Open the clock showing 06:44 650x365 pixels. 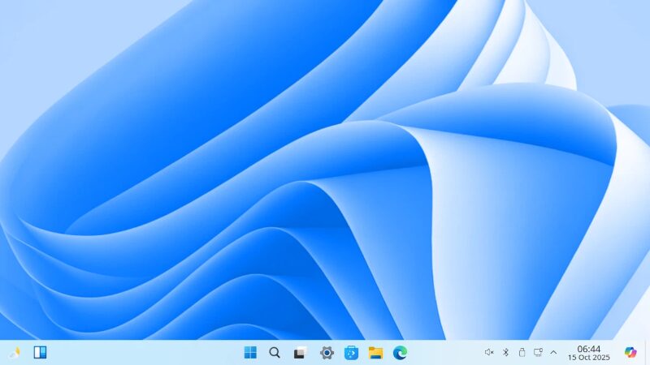click(x=588, y=349)
